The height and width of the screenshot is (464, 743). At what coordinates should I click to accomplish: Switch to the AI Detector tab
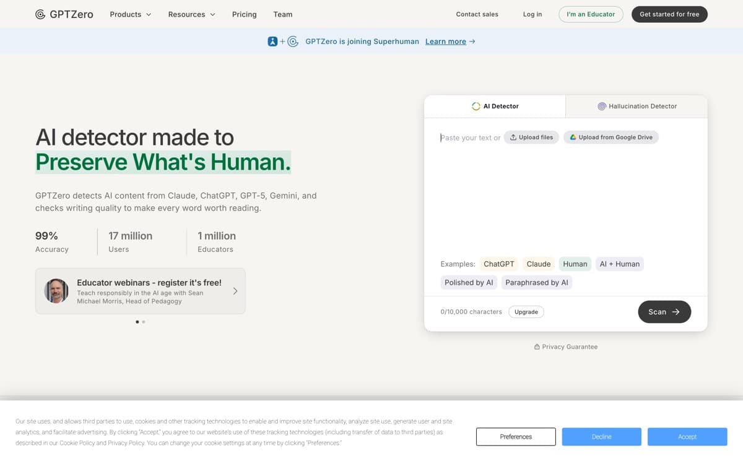495,106
